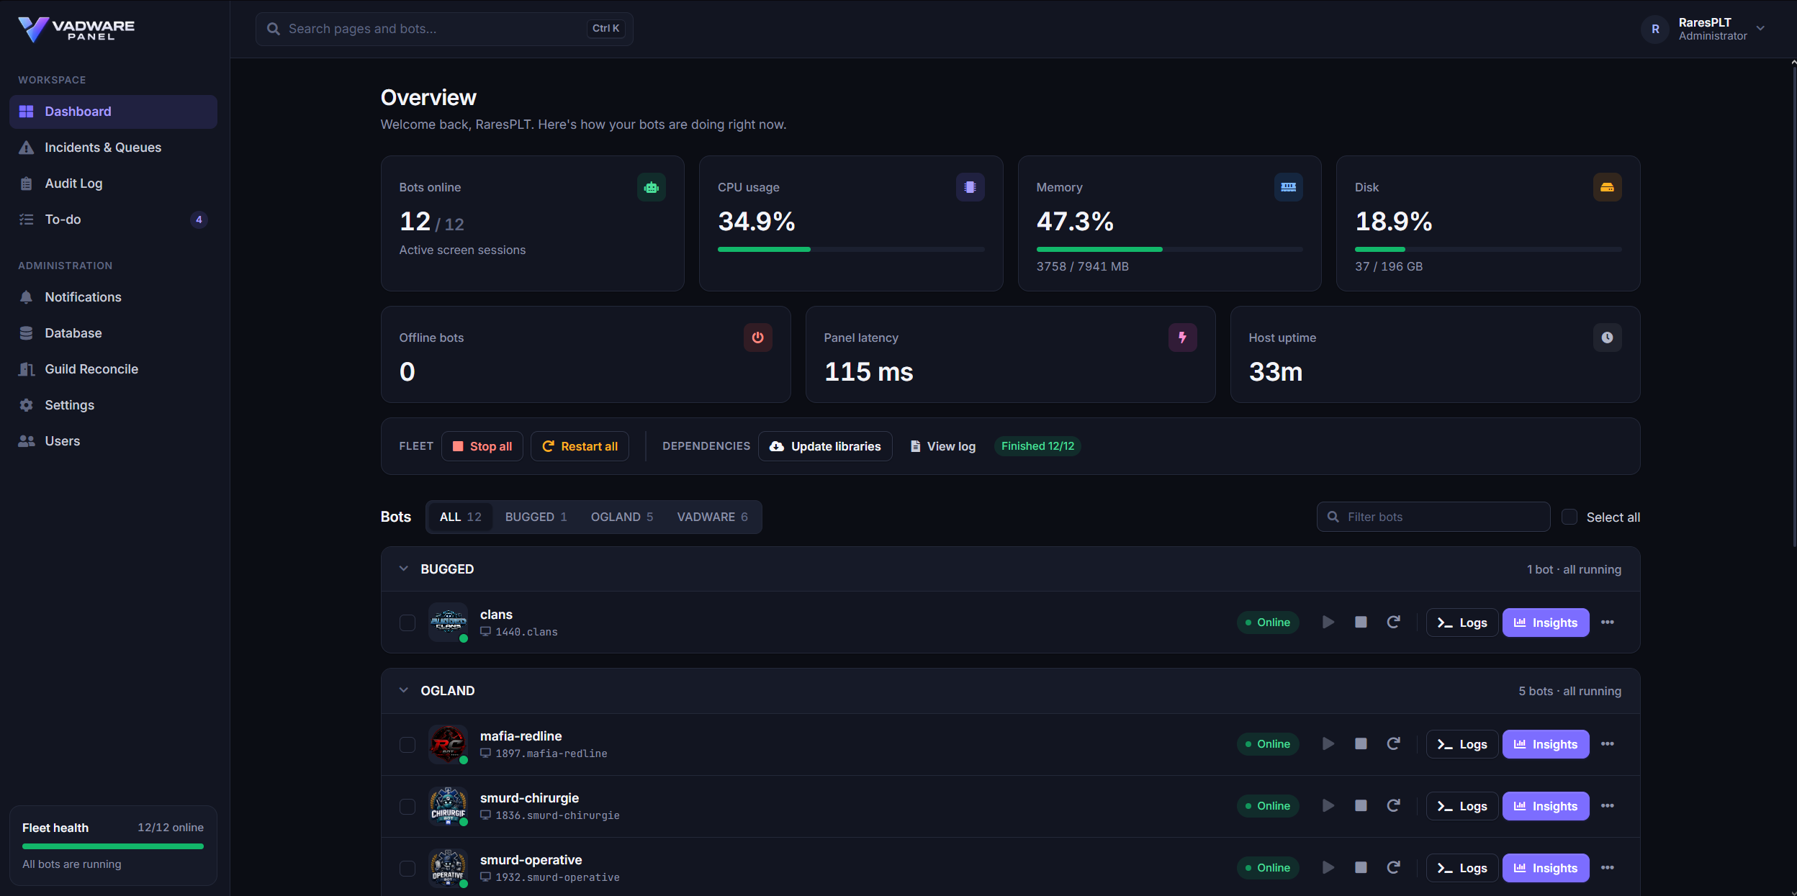Image resolution: width=1797 pixels, height=896 pixels.
Task: Click the Stop all fleet button
Action: (482, 446)
